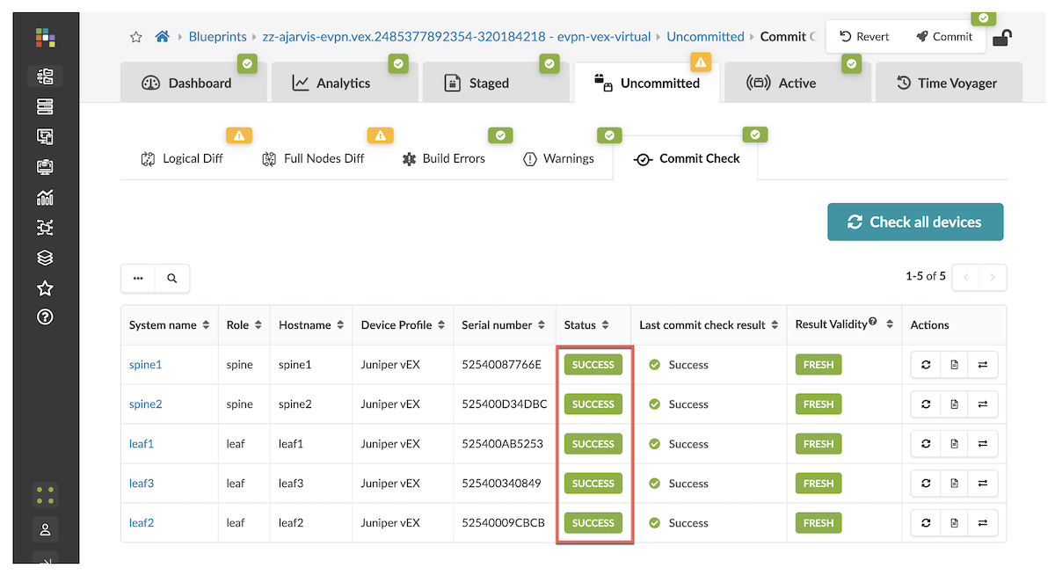Open Devices section in left sidebar
1055x575 pixels.
pos(45,106)
